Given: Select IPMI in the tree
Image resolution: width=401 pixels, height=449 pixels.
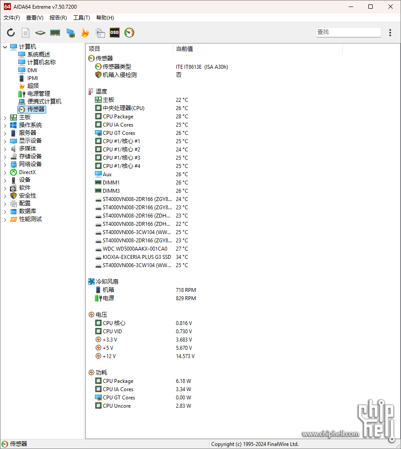Looking at the screenshot, I should point(33,78).
